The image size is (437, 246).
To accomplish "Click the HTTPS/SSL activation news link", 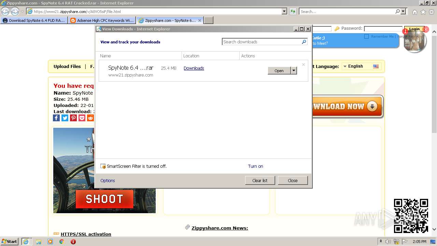I will 86,234.
